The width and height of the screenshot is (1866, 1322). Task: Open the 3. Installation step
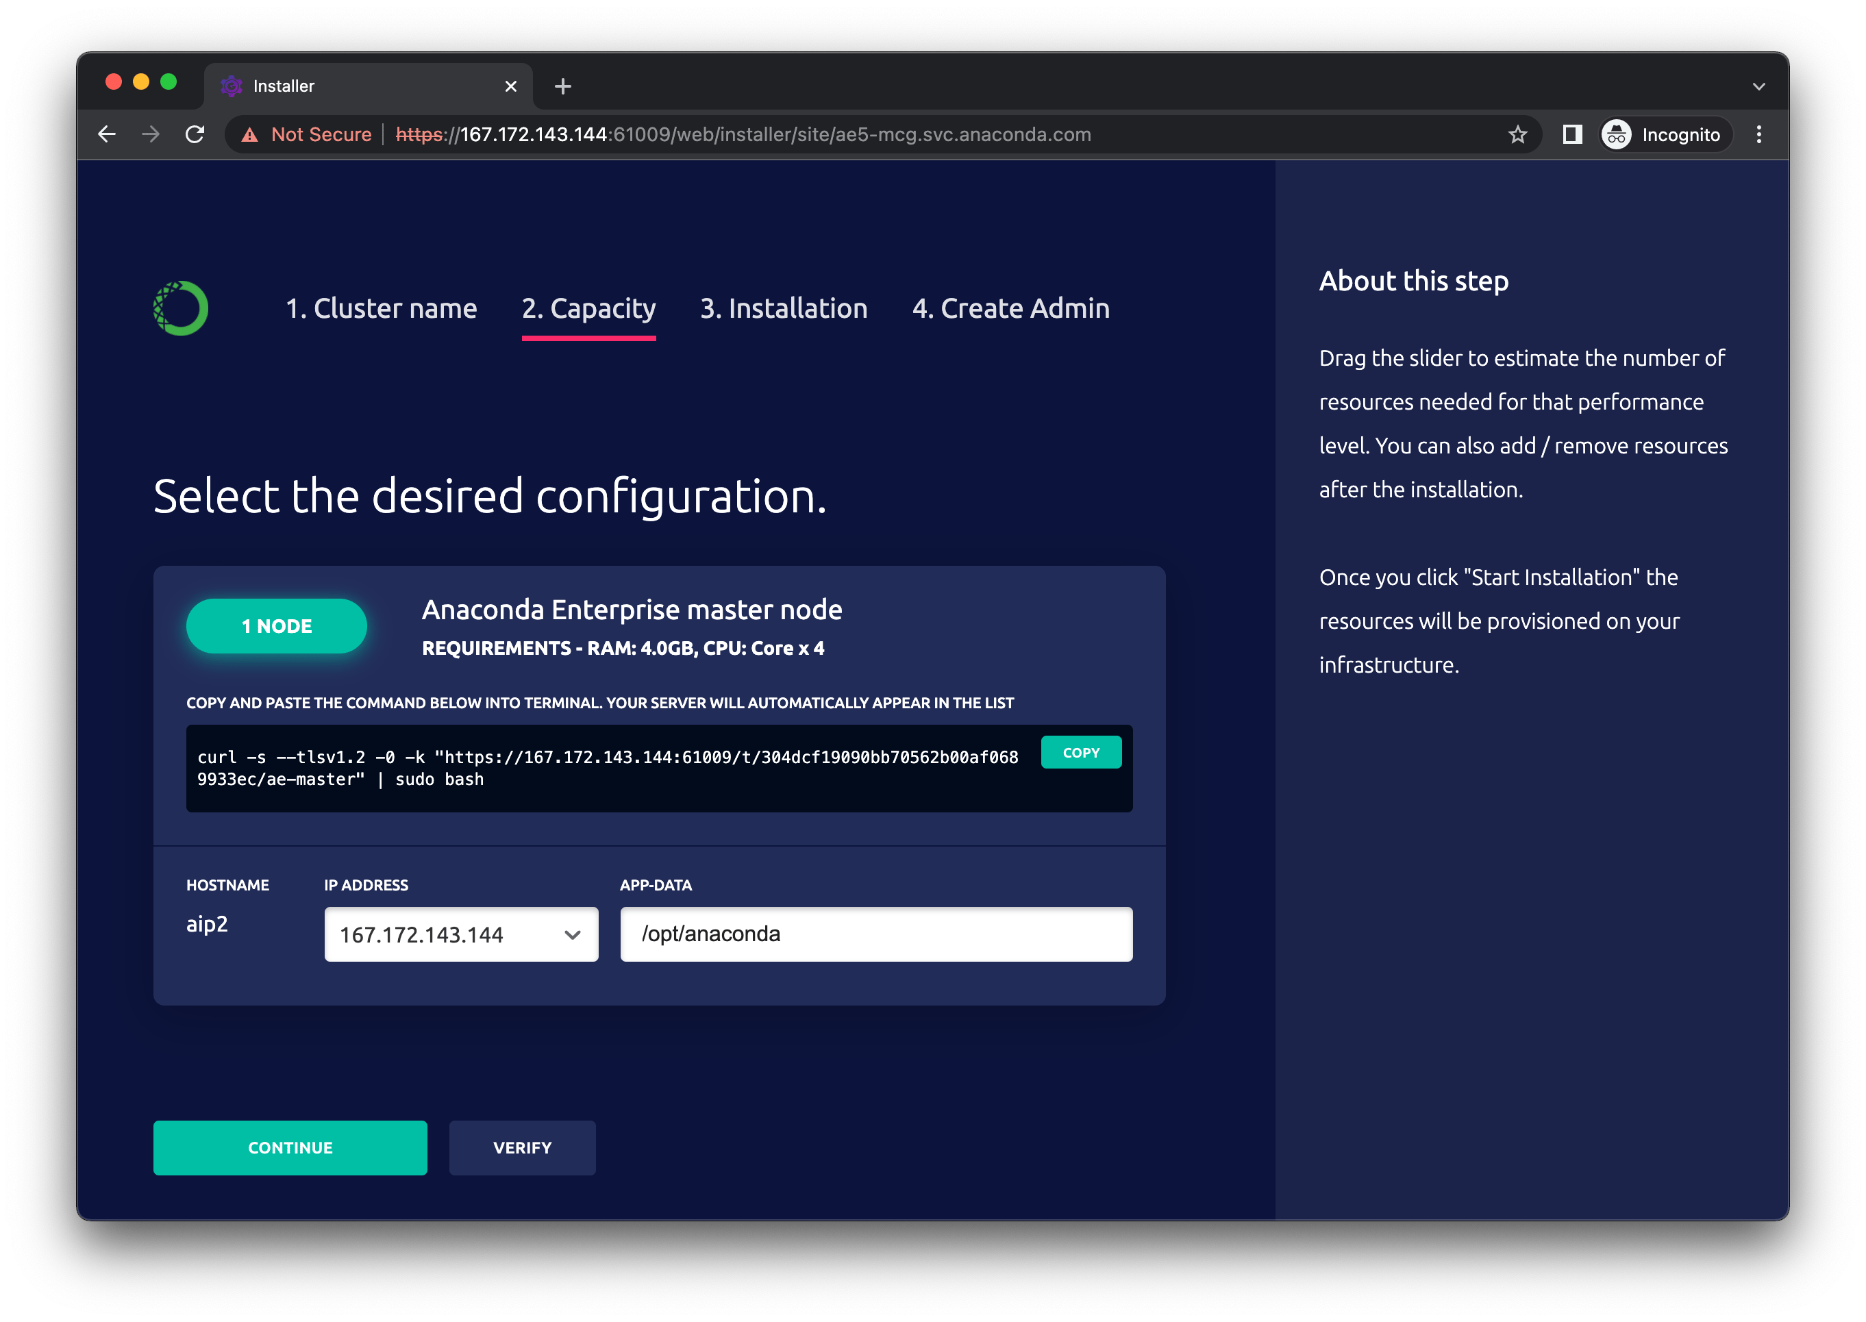[x=784, y=308]
